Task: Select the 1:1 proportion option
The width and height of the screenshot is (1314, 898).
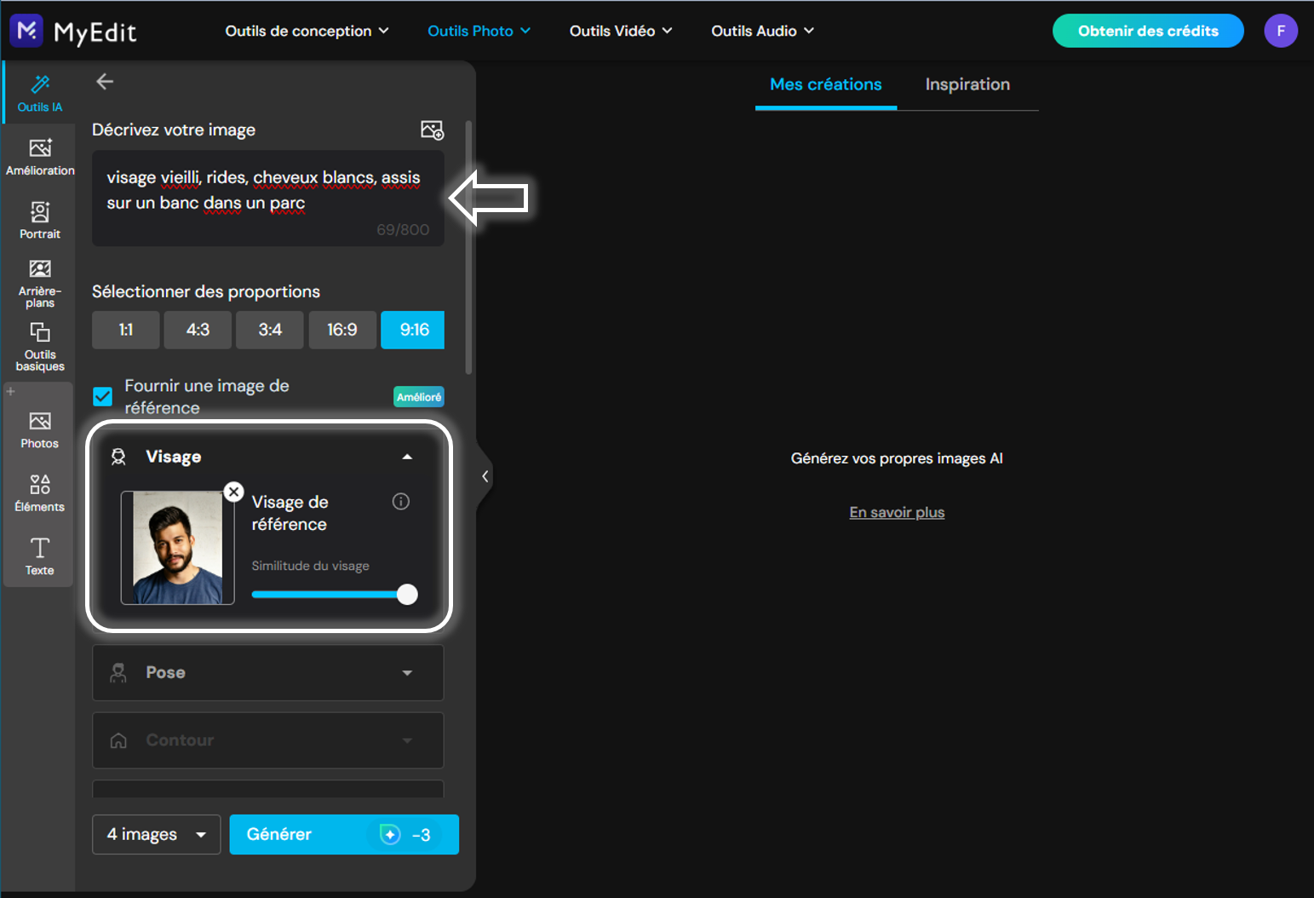Action: pyautogui.click(x=126, y=330)
